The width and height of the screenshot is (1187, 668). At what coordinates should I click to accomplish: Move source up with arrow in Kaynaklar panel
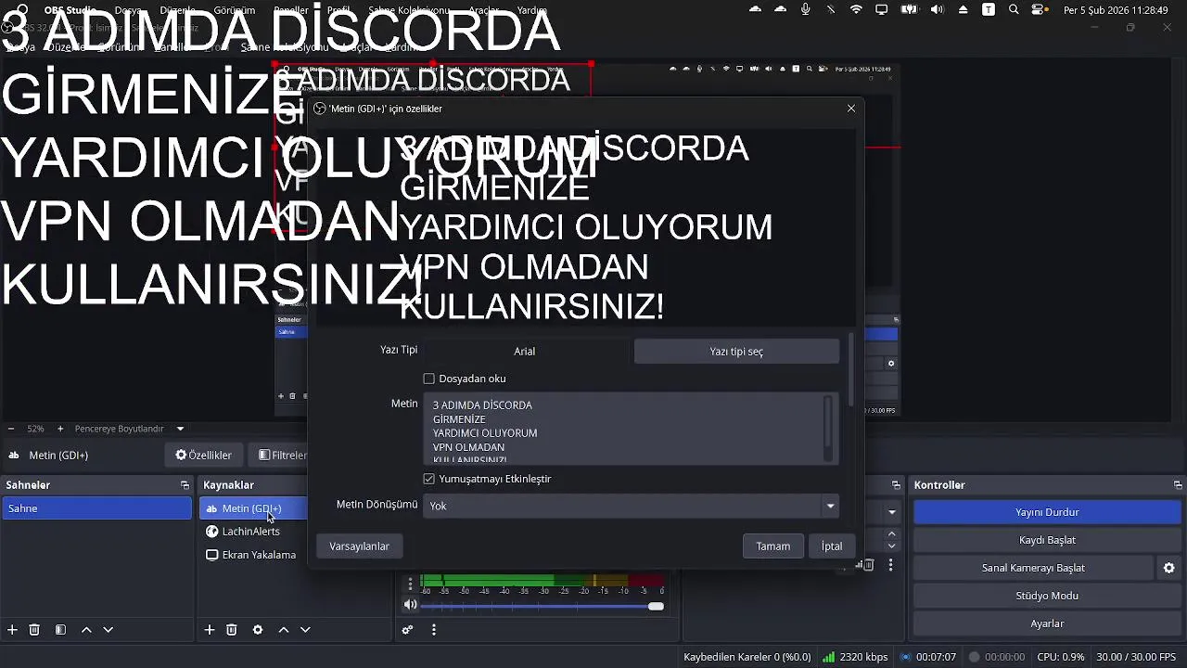[x=284, y=630]
